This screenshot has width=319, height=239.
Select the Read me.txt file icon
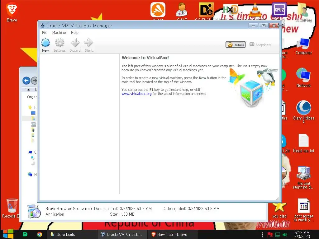[x=303, y=143]
